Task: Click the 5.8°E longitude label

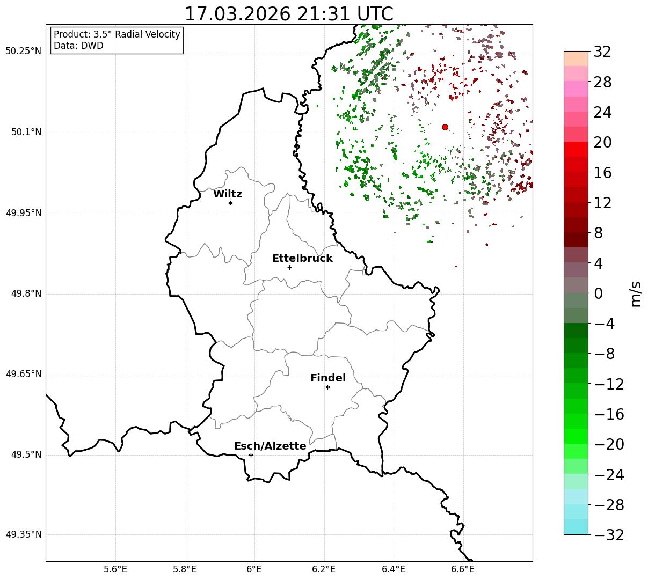Action: [185, 569]
